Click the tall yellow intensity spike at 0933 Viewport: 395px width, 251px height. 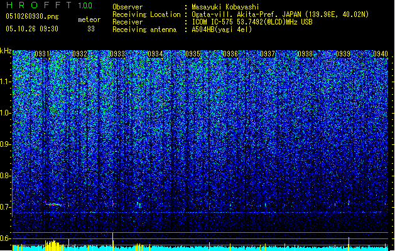point(113,242)
